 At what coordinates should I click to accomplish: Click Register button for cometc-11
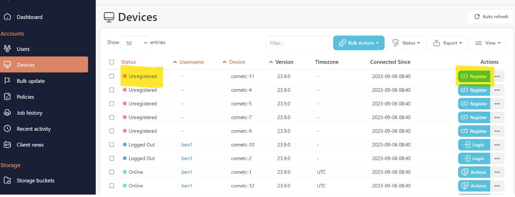pos(474,76)
